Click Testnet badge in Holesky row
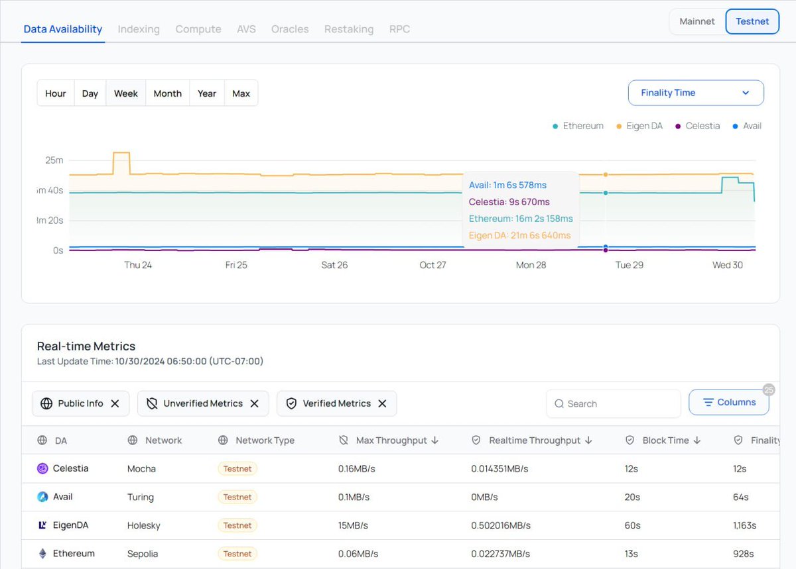This screenshot has height=569, width=796. pos(237,525)
